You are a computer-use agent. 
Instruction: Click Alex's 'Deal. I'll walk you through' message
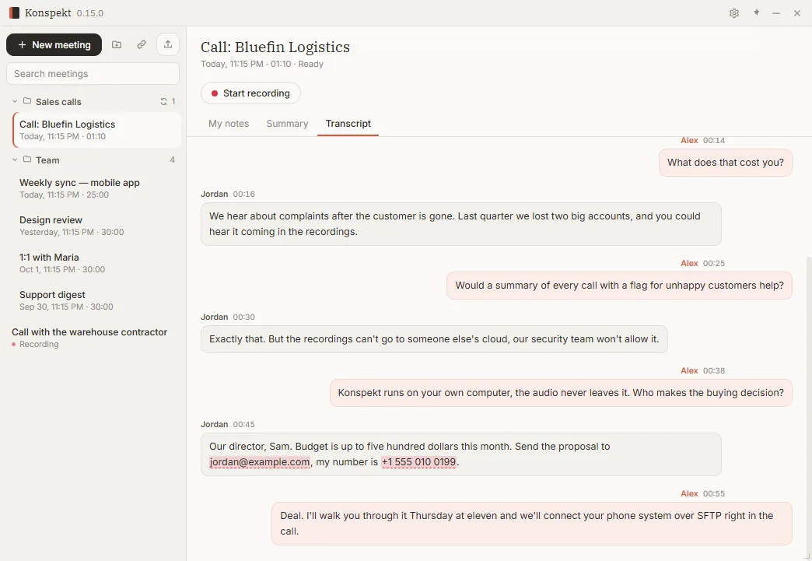(532, 523)
